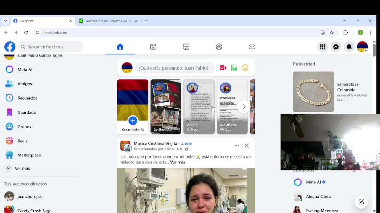Open the browser extensions puzzle icon
Viewport: 380px width, 213px height.
click(346, 33)
